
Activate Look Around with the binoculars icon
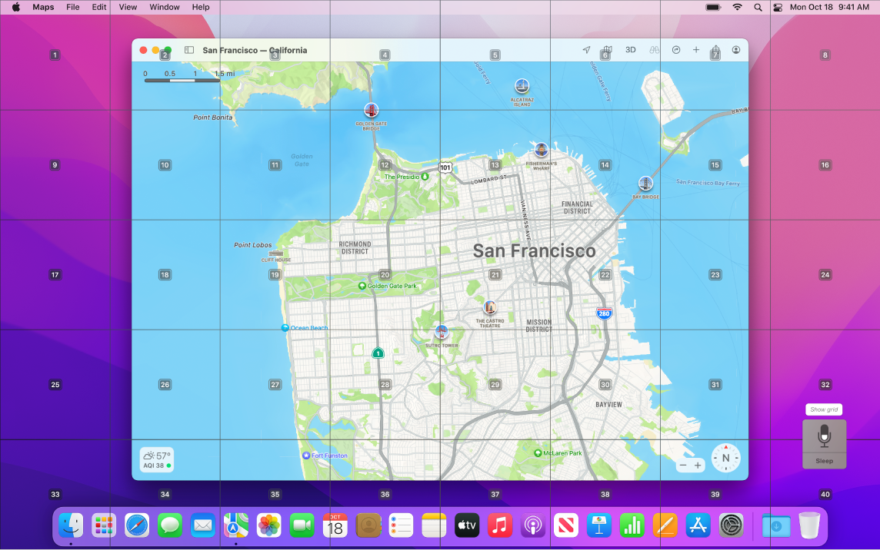tap(653, 49)
